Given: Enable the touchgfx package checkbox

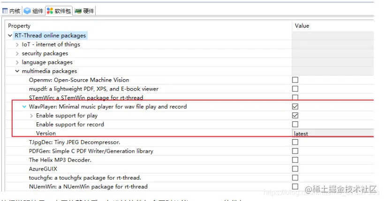Looking at the screenshot, I should tap(295, 178).
